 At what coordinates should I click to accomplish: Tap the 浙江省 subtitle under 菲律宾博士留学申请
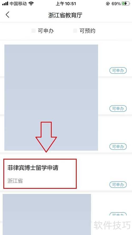(x=15, y=181)
